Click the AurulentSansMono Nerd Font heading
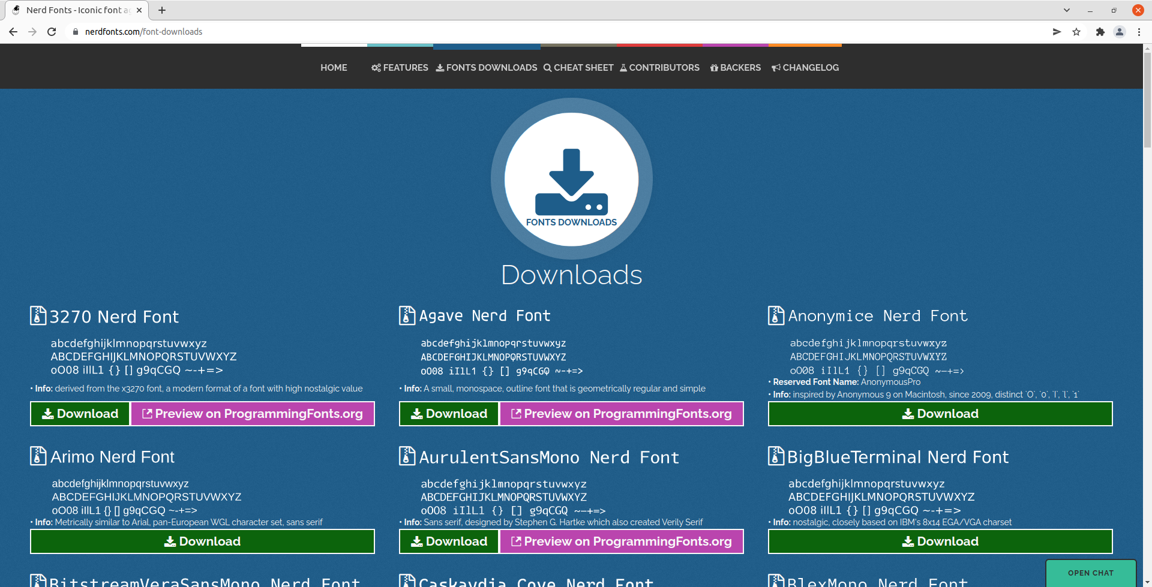 [x=549, y=457]
